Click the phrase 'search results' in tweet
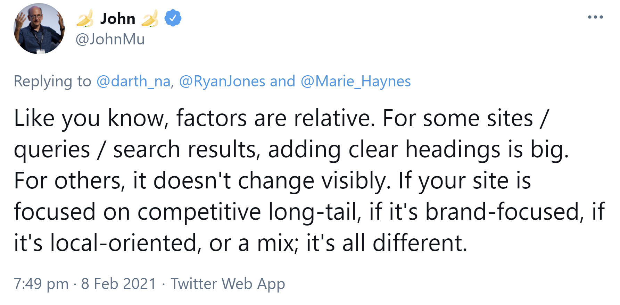The height and width of the screenshot is (305, 620). [187, 150]
